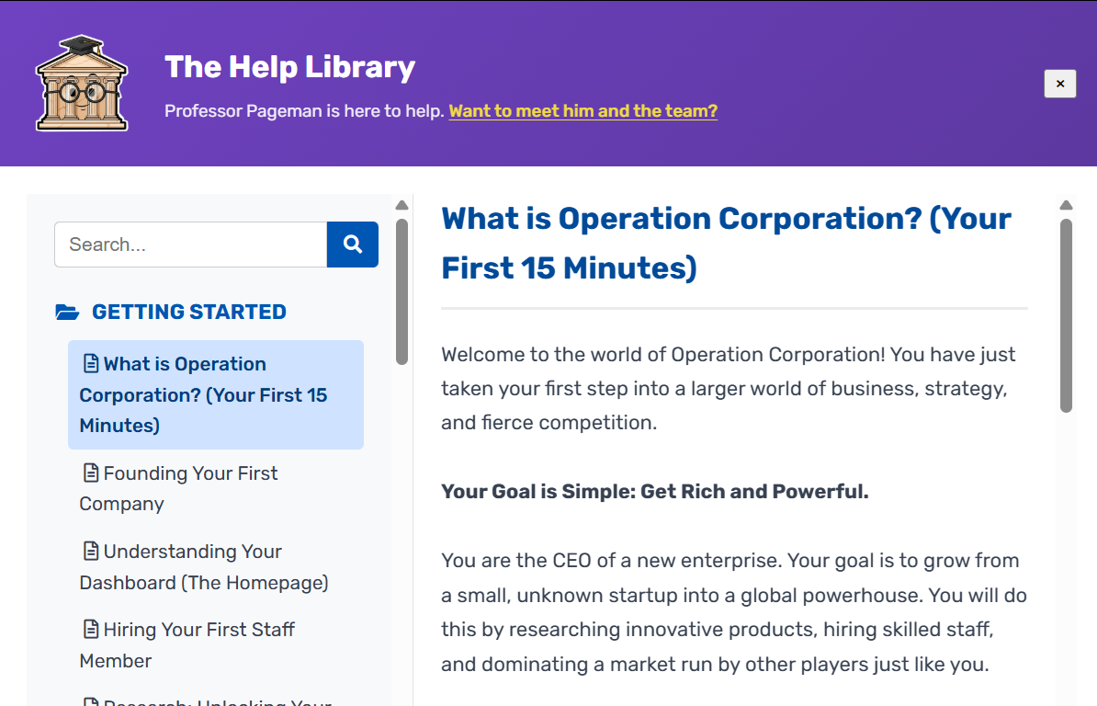The image size is (1097, 706).
Task: Click the open folder icon beside Getting Started
Action: pyautogui.click(x=67, y=313)
